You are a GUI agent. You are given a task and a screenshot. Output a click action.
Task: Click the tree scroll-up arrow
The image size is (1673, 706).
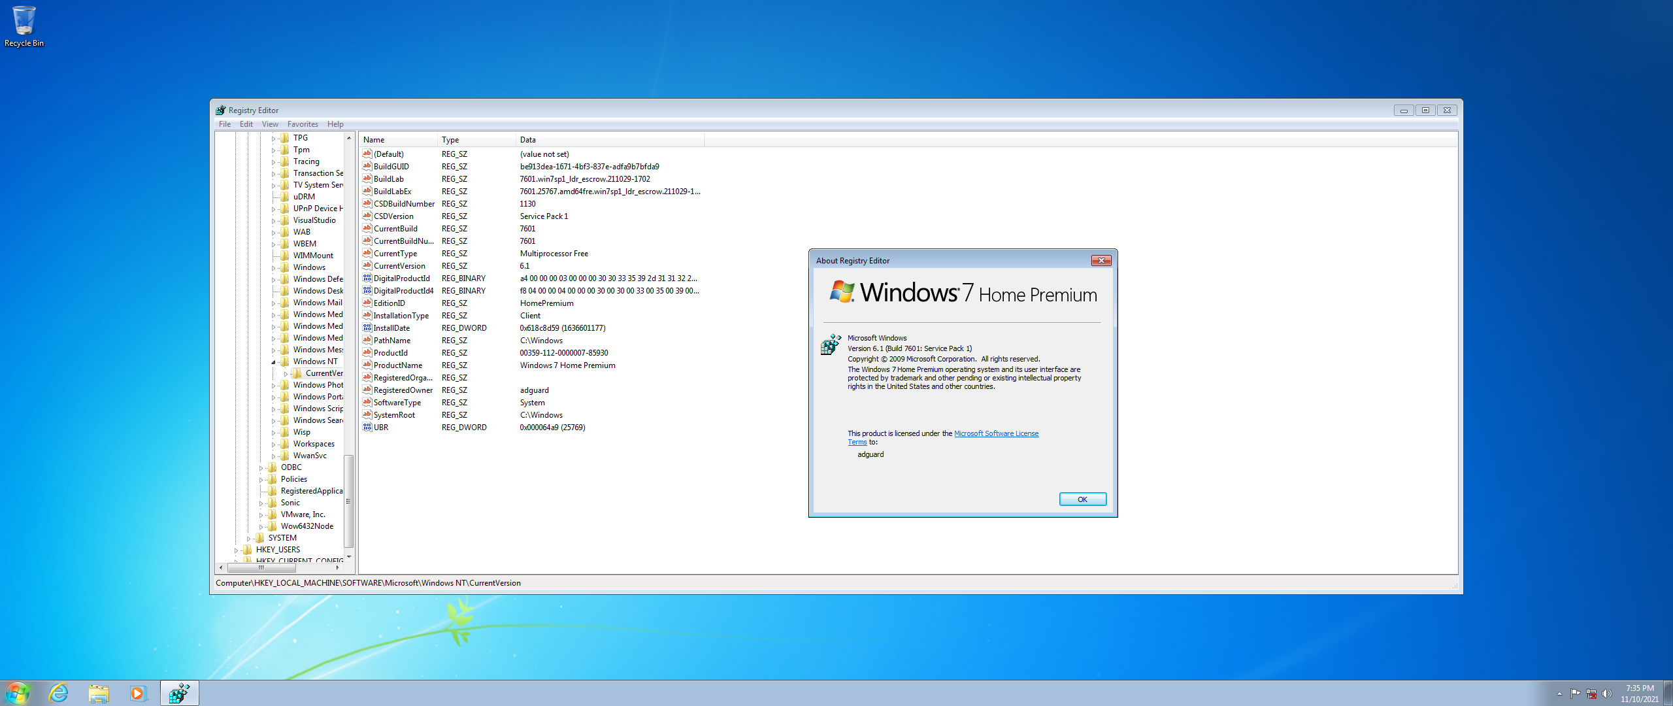click(x=348, y=138)
